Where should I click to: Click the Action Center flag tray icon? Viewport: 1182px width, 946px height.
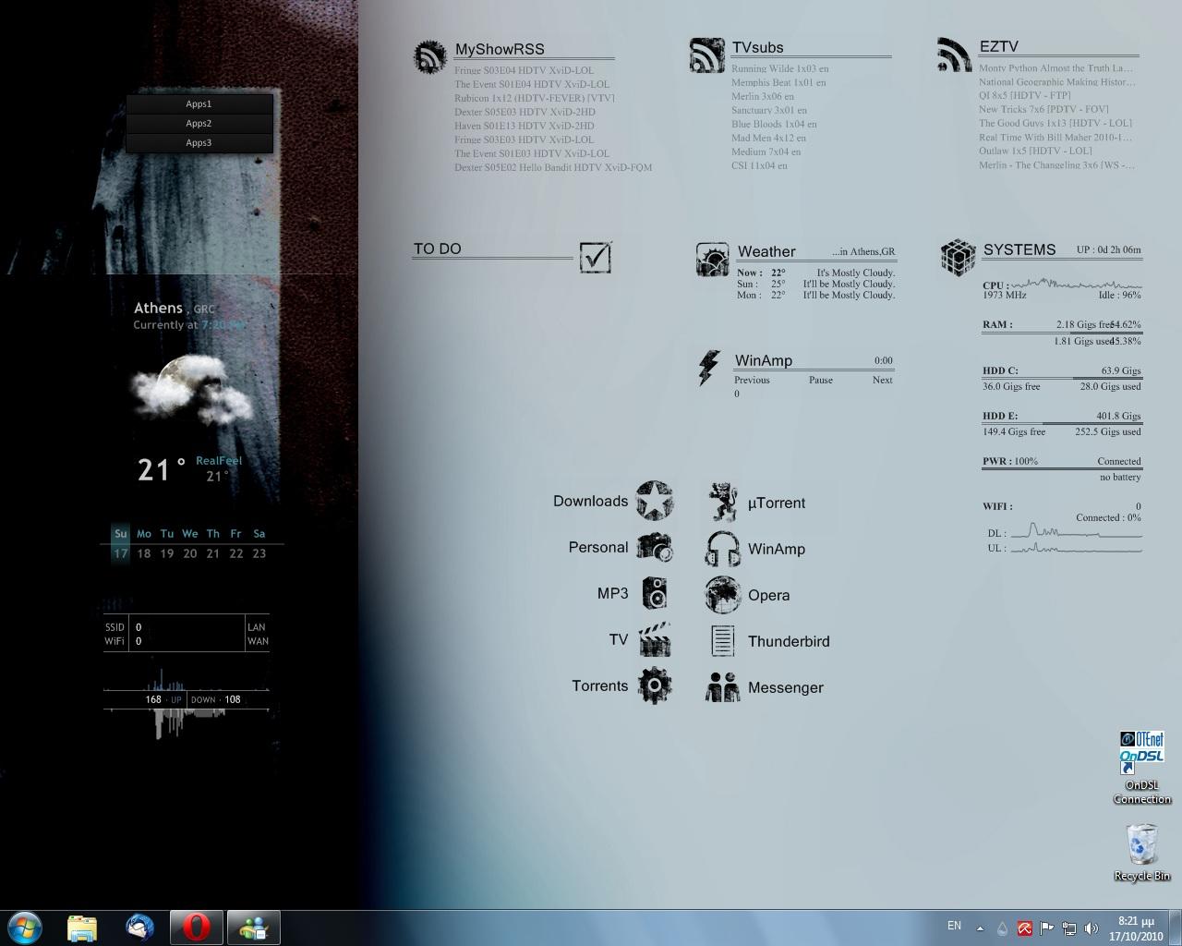(1046, 928)
